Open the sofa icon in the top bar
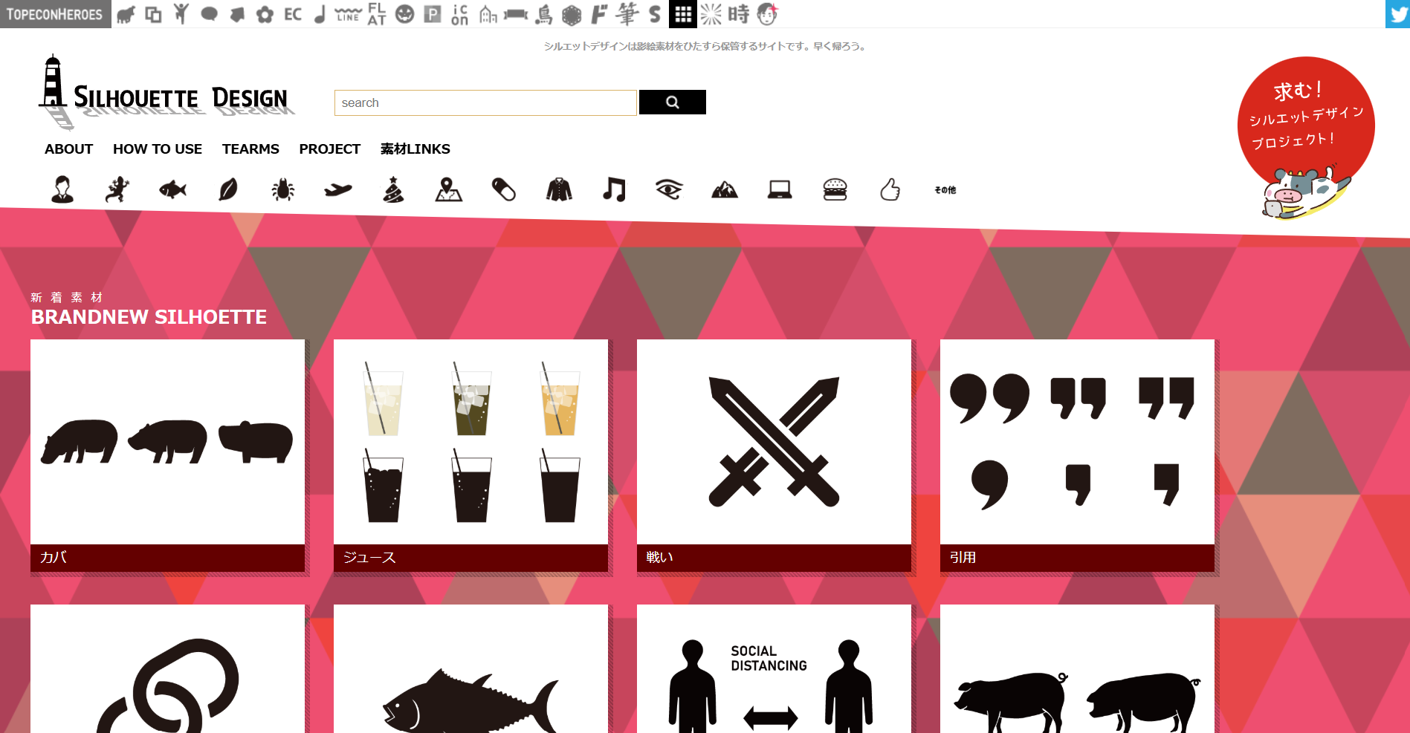The image size is (1410, 733). [516, 14]
